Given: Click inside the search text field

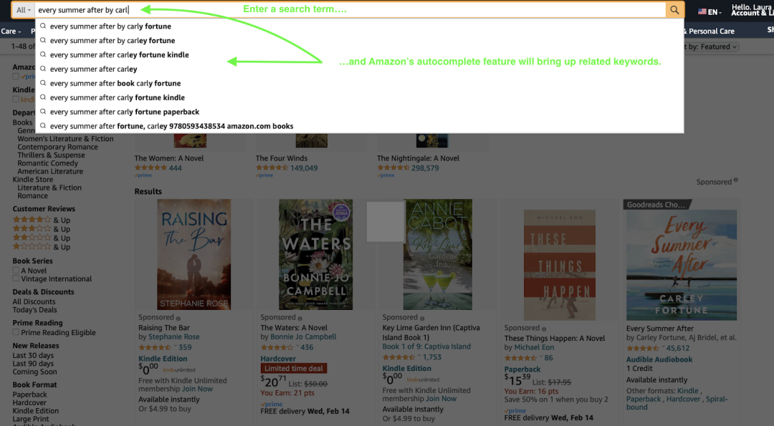Looking at the screenshot, I should (358, 10).
